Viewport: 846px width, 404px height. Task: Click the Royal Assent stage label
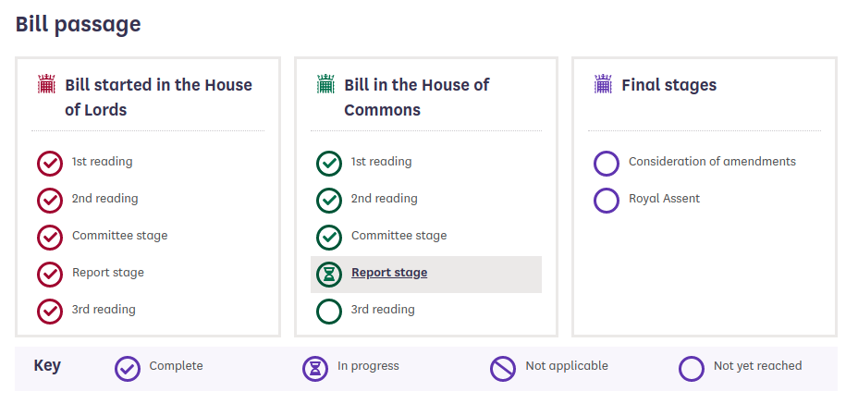click(x=664, y=199)
